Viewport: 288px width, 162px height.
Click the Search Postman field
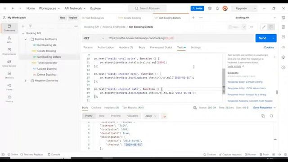tap(148, 8)
